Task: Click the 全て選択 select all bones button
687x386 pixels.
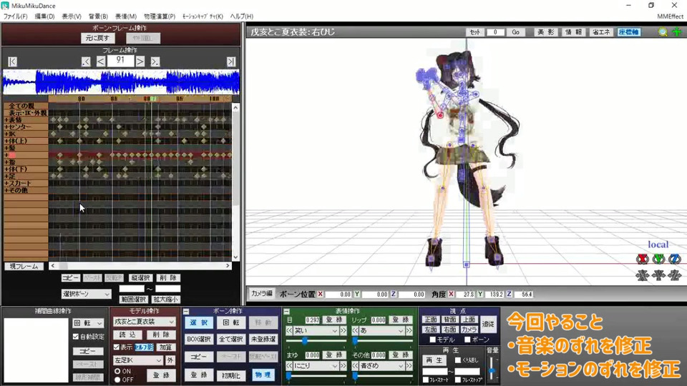Action: pyautogui.click(x=231, y=339)
